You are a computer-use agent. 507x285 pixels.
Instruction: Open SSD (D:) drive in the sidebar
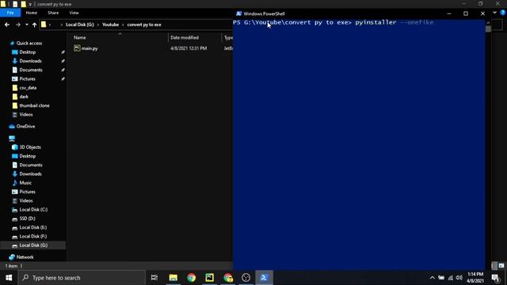click(x=27, y=218)
